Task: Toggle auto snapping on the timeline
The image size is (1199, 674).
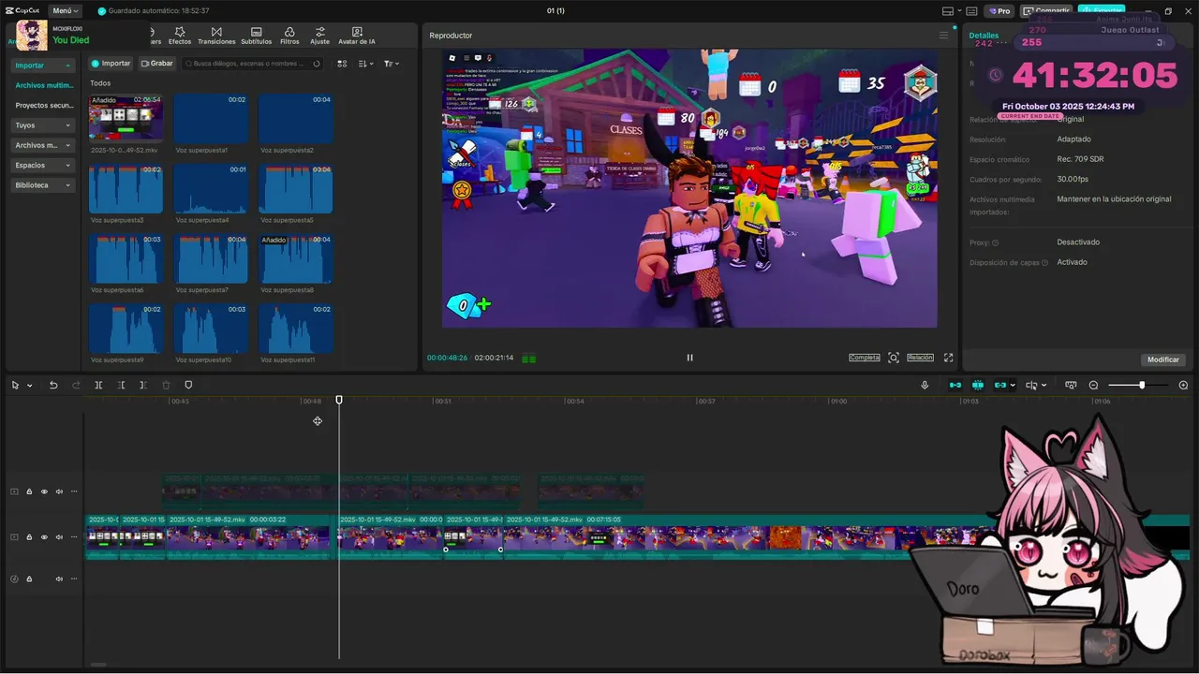Action: (977, 385)
